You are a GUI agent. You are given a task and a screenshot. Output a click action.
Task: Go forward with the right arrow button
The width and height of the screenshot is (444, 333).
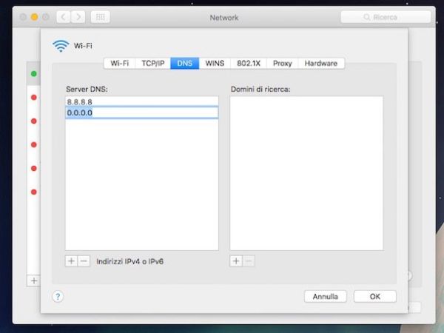(78, 16)
